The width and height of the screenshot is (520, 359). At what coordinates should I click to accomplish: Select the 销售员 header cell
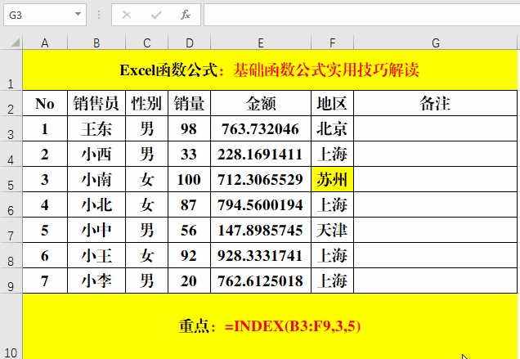(x=96, y=104)
